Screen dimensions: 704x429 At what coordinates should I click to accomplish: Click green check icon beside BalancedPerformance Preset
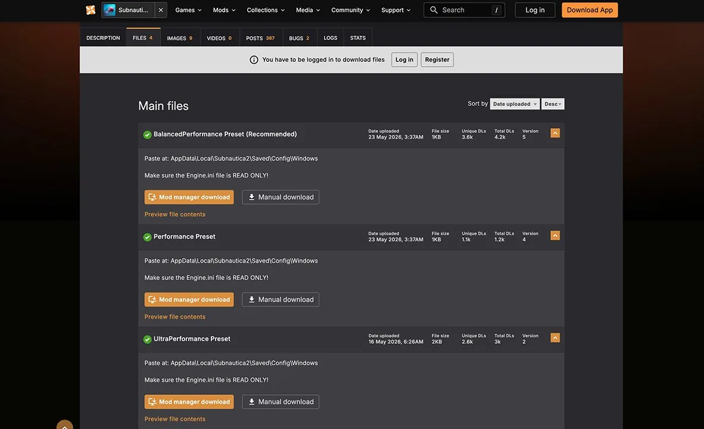click(147, 134)
